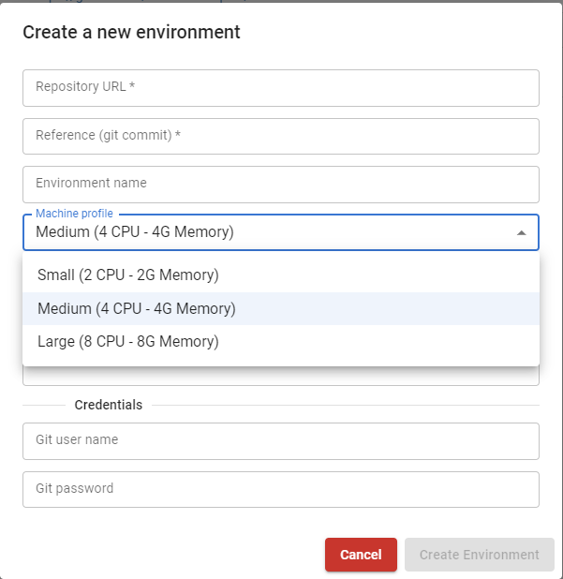Click empty dialog space left of Cancel
Image resolution: width=563 pixels, height=579 pixels.
(x=169, y=555)
